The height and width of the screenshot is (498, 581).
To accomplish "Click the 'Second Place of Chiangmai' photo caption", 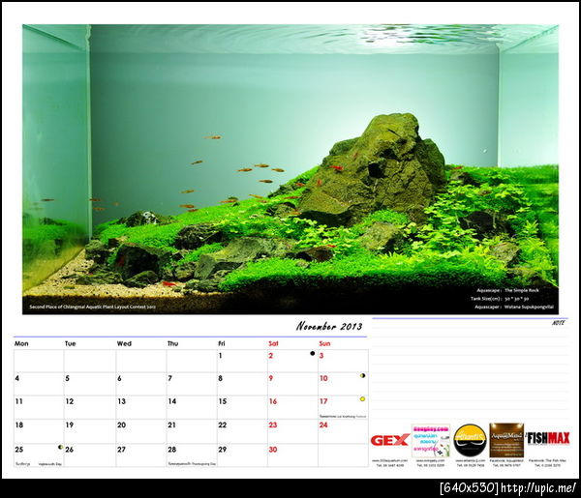I will [x=93, y=307].
